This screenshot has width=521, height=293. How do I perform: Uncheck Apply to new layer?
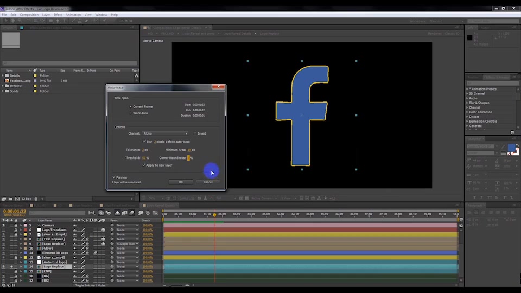click(x=144, y=165)
